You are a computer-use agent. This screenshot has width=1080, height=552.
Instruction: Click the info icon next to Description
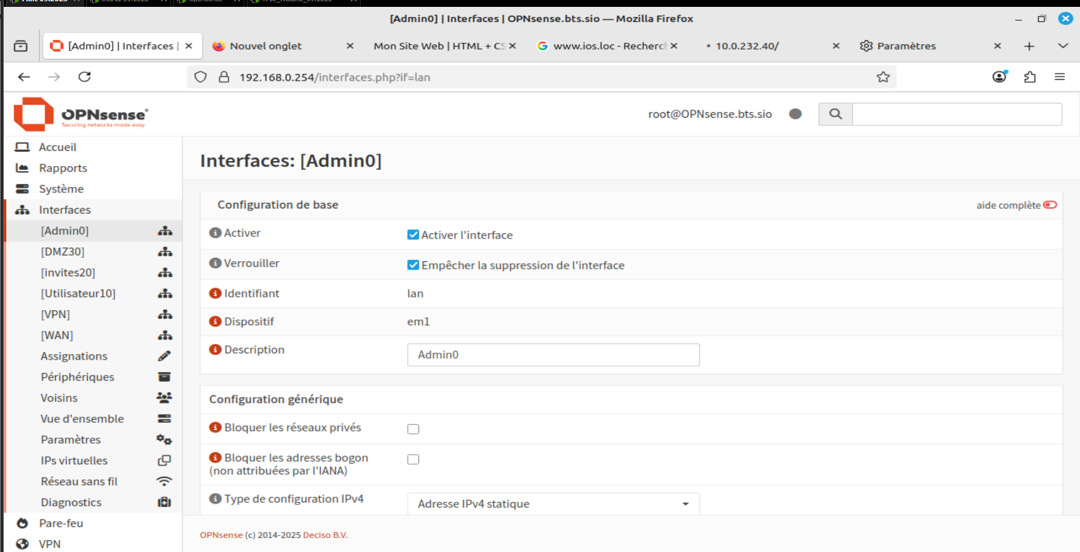tap(215, 350)
